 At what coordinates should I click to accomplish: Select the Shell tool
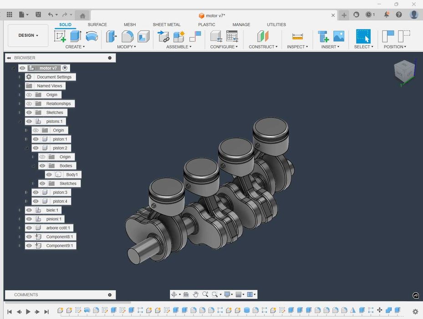[x=143, y=36]
